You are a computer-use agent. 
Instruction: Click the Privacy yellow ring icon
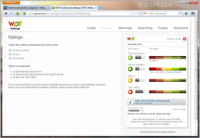coord(130,80)
